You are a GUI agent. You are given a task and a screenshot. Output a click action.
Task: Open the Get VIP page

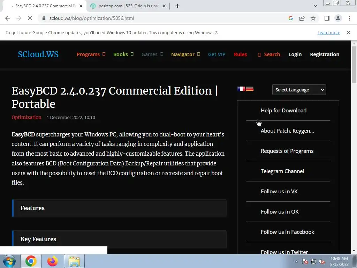217,54
